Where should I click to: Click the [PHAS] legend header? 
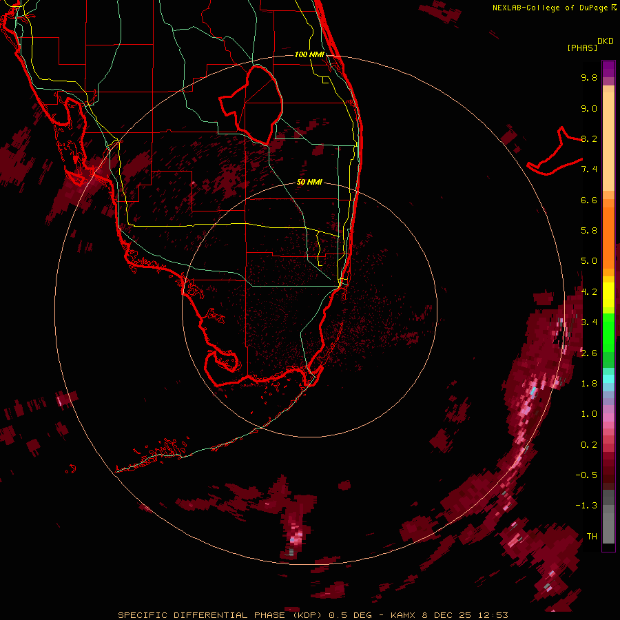(582, 48)
